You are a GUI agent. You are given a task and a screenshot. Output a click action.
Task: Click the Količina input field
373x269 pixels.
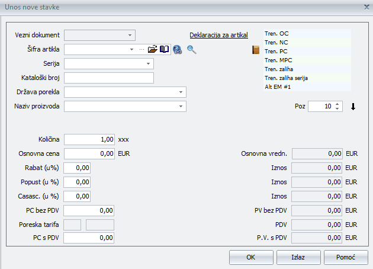click(89, 139)
